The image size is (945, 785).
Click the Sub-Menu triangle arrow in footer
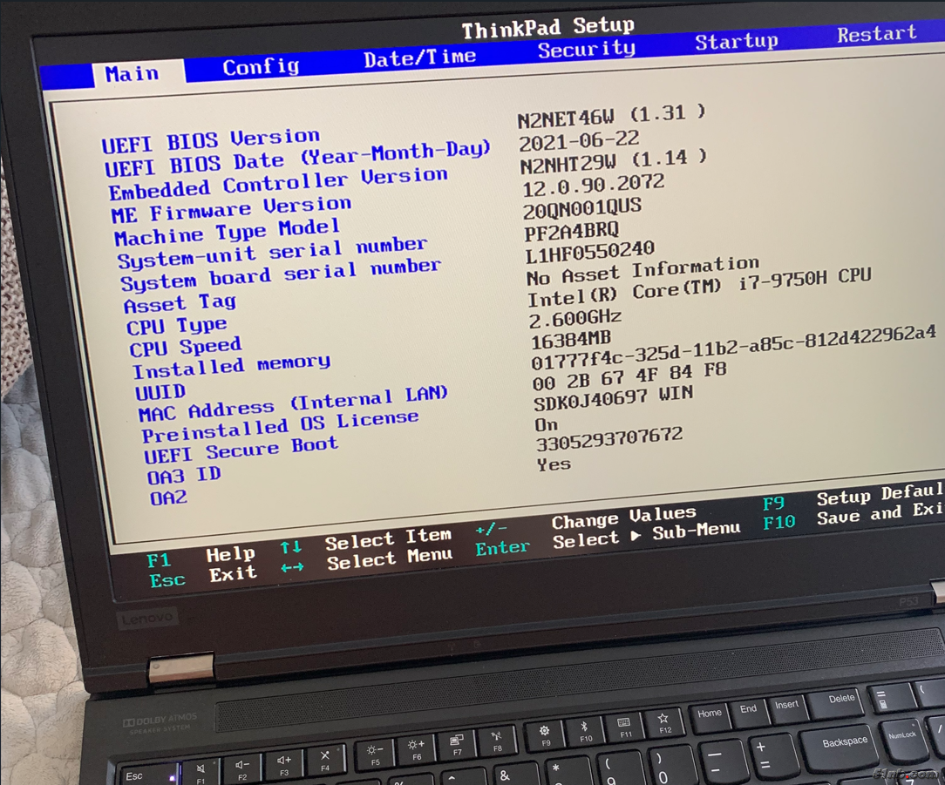[635, 536]
